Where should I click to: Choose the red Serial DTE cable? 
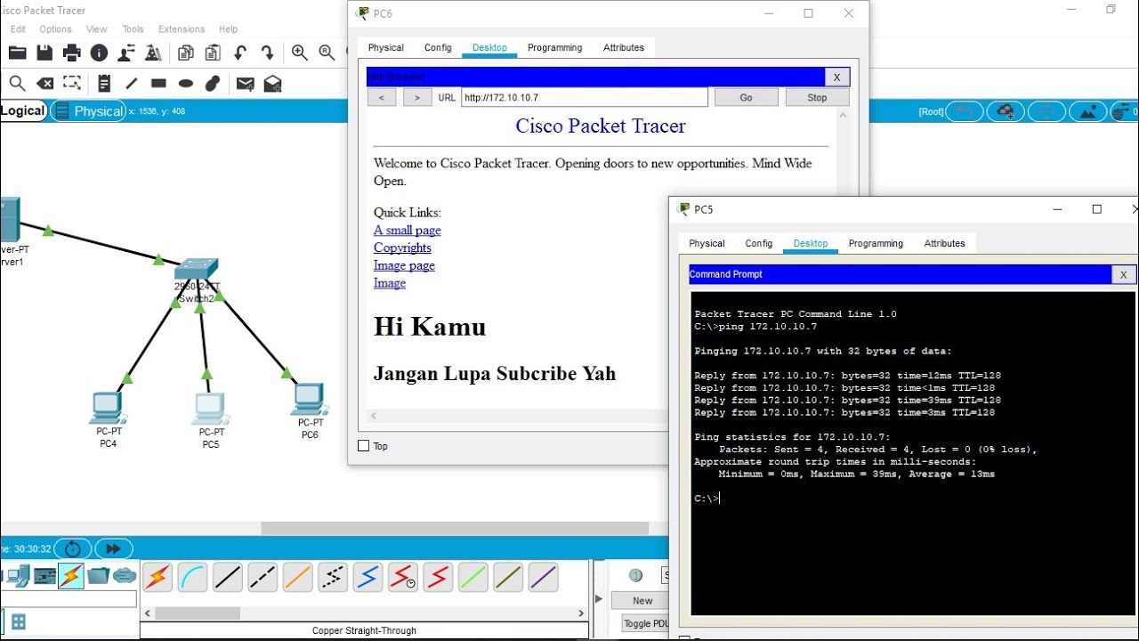[438, 578]
